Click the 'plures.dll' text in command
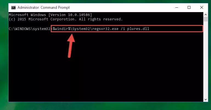Image resolution: width=211 pixels, height=110 pixels. pos(138,29)
